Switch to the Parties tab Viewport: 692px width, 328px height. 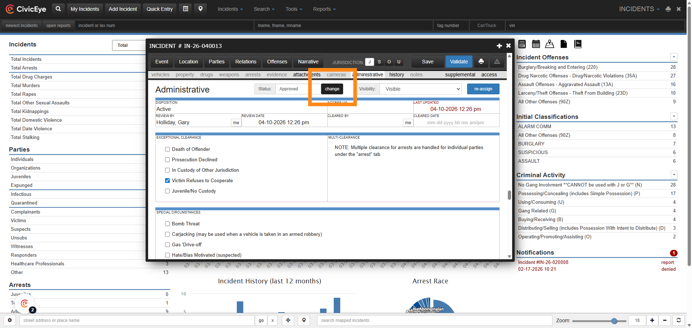click(x=217, y=62)
